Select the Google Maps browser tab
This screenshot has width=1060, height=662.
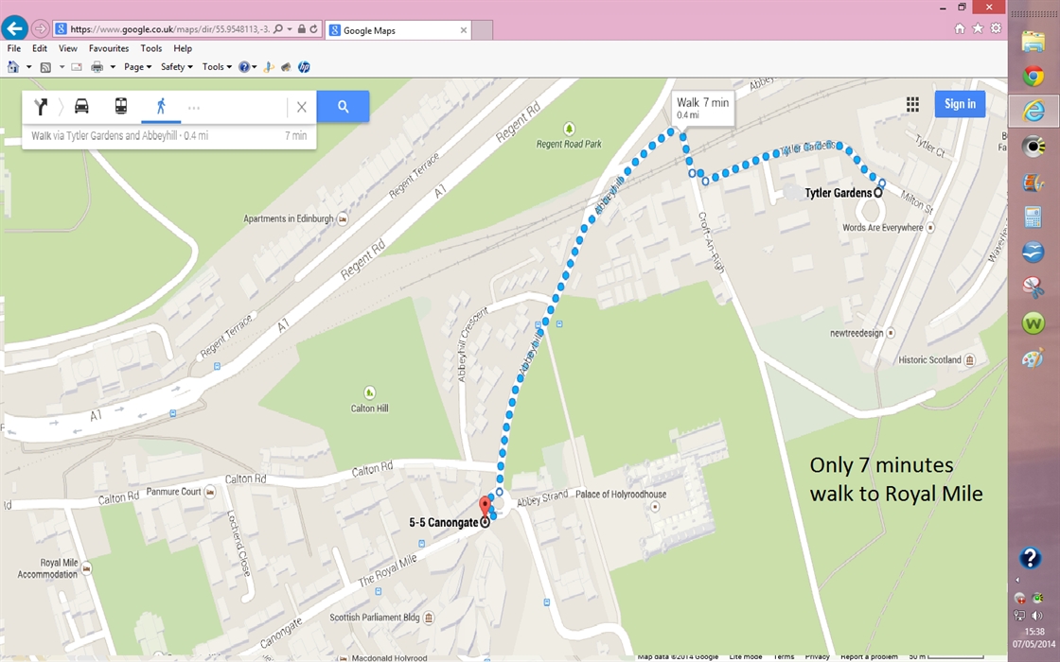point(398,30)
